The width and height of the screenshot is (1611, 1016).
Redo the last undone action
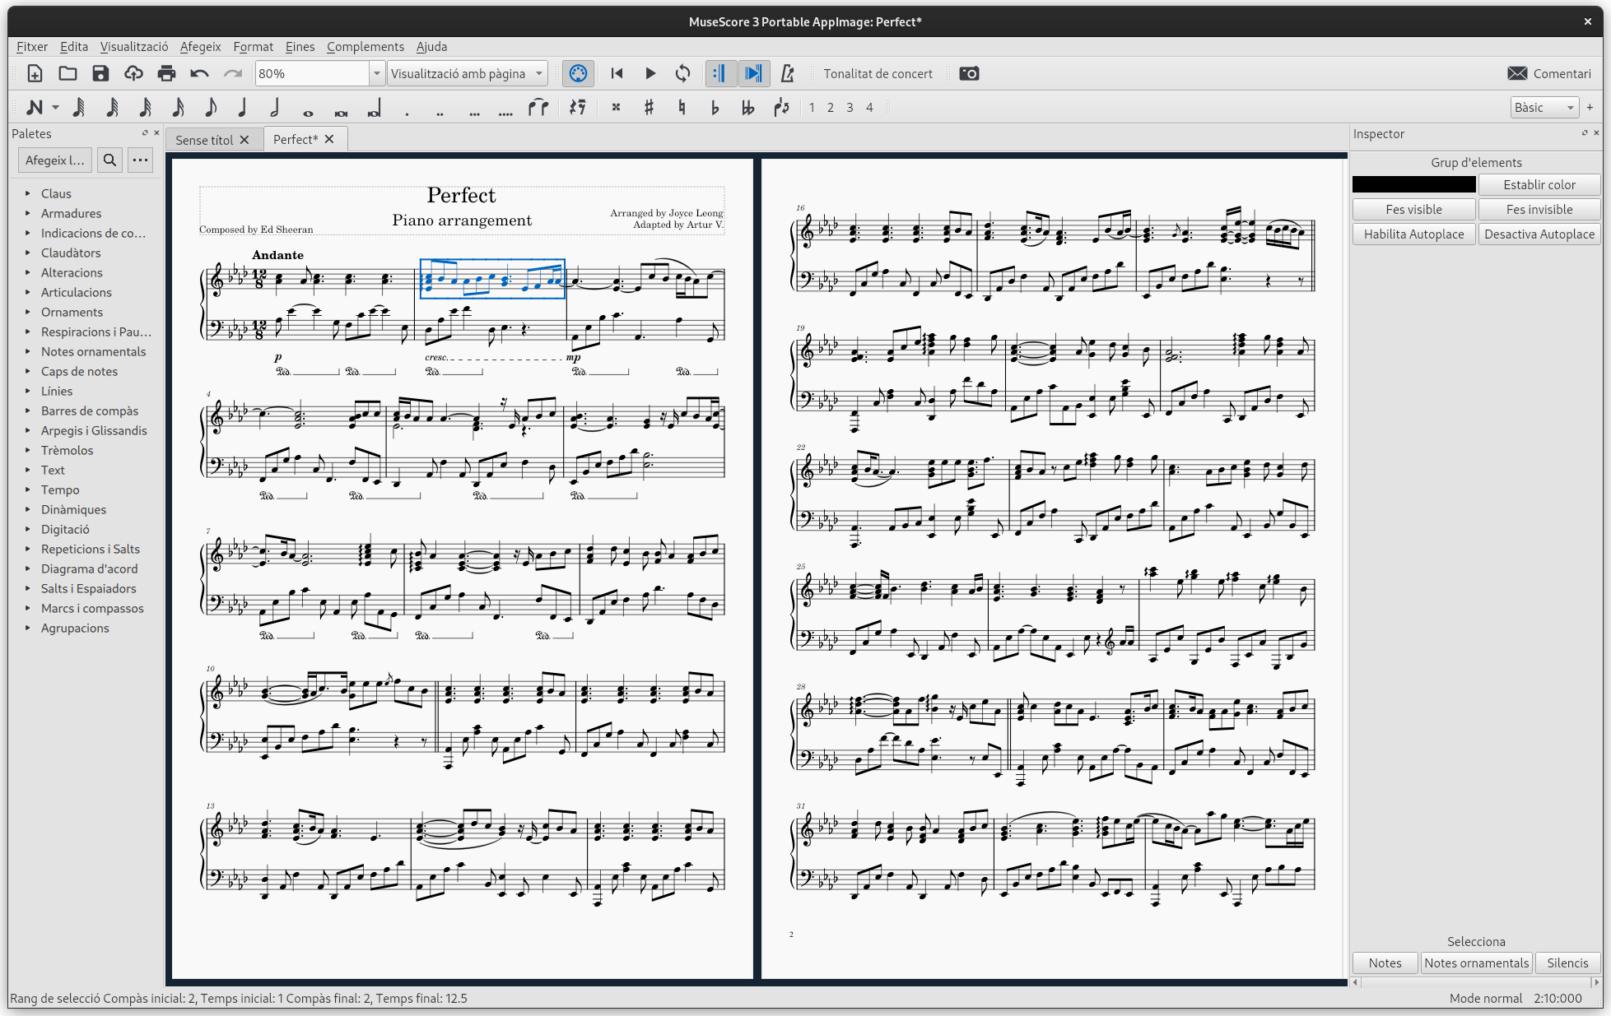coord(232,73)
